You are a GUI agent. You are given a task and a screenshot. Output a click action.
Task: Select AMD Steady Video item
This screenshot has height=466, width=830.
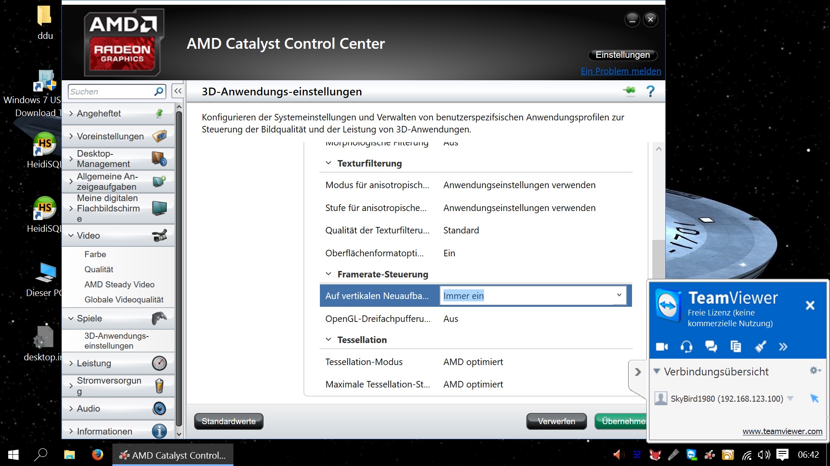pyautogui.click(x=119, y=284)
